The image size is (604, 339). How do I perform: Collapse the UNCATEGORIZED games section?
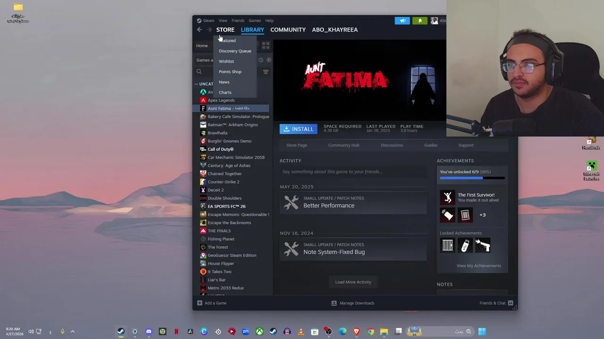click(x=196, y=84)
